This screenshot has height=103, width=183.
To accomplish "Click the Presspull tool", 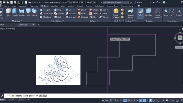I will click(x=45, y=10).
